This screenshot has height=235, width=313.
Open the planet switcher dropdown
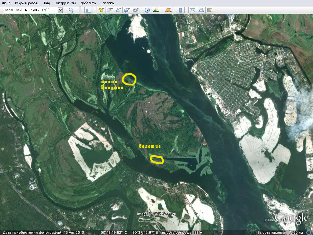[168, 10]
